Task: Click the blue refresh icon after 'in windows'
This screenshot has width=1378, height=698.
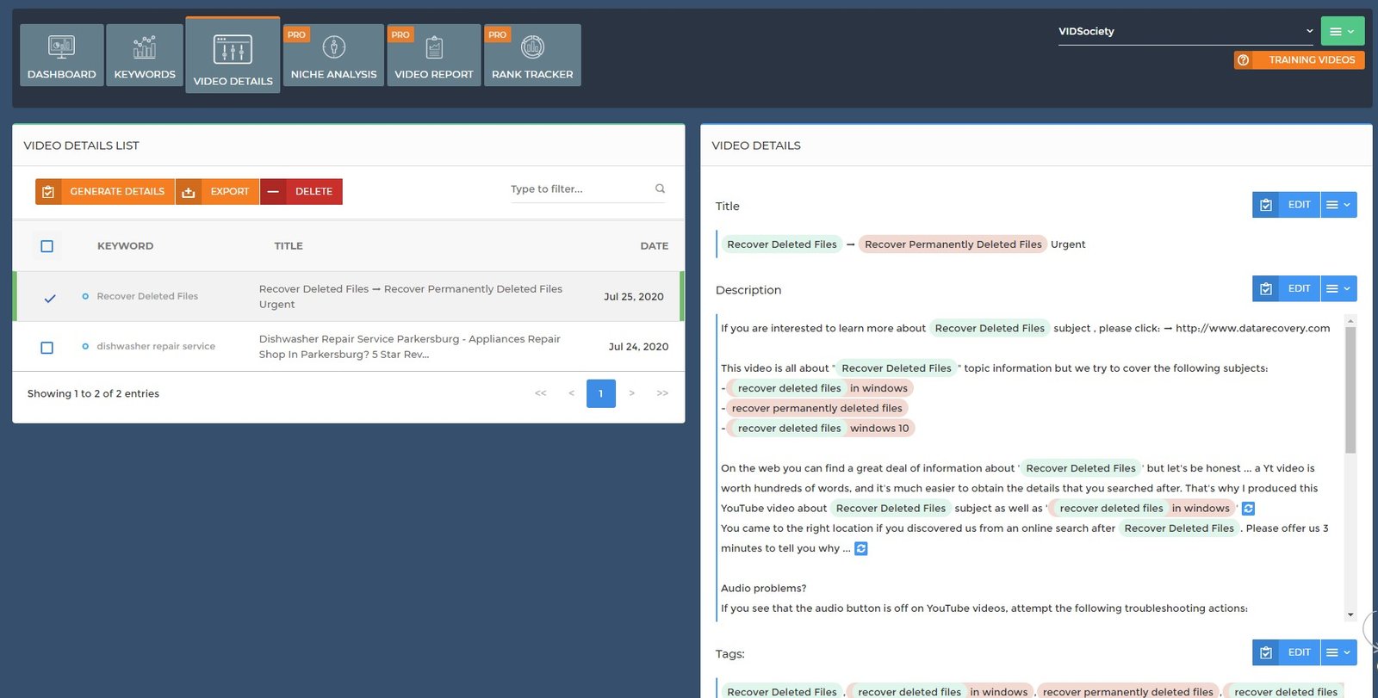Action: coord(1248,509)
